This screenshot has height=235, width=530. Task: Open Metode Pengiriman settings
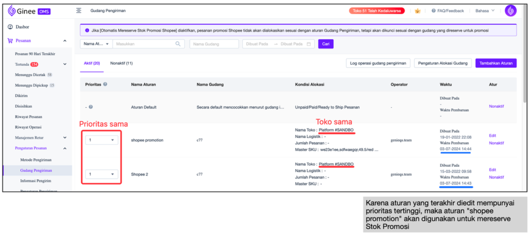click(36, 159)
